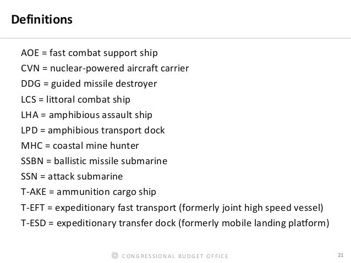The width and height of the screenshot is (351, 263).
Task: Click the Congressional Budget Office logo icon
Action: pyautogui.click(x=114, y=255)
